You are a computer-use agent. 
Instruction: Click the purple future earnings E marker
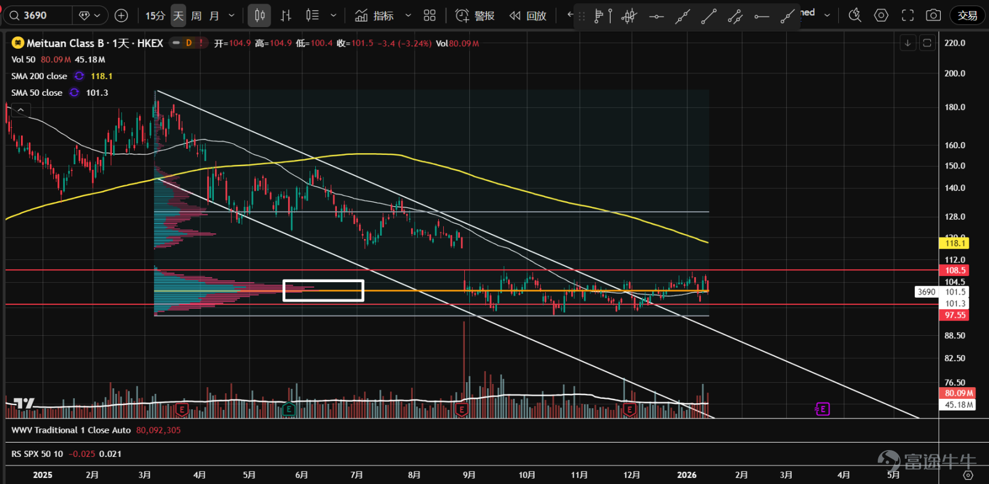coord(822,409)
